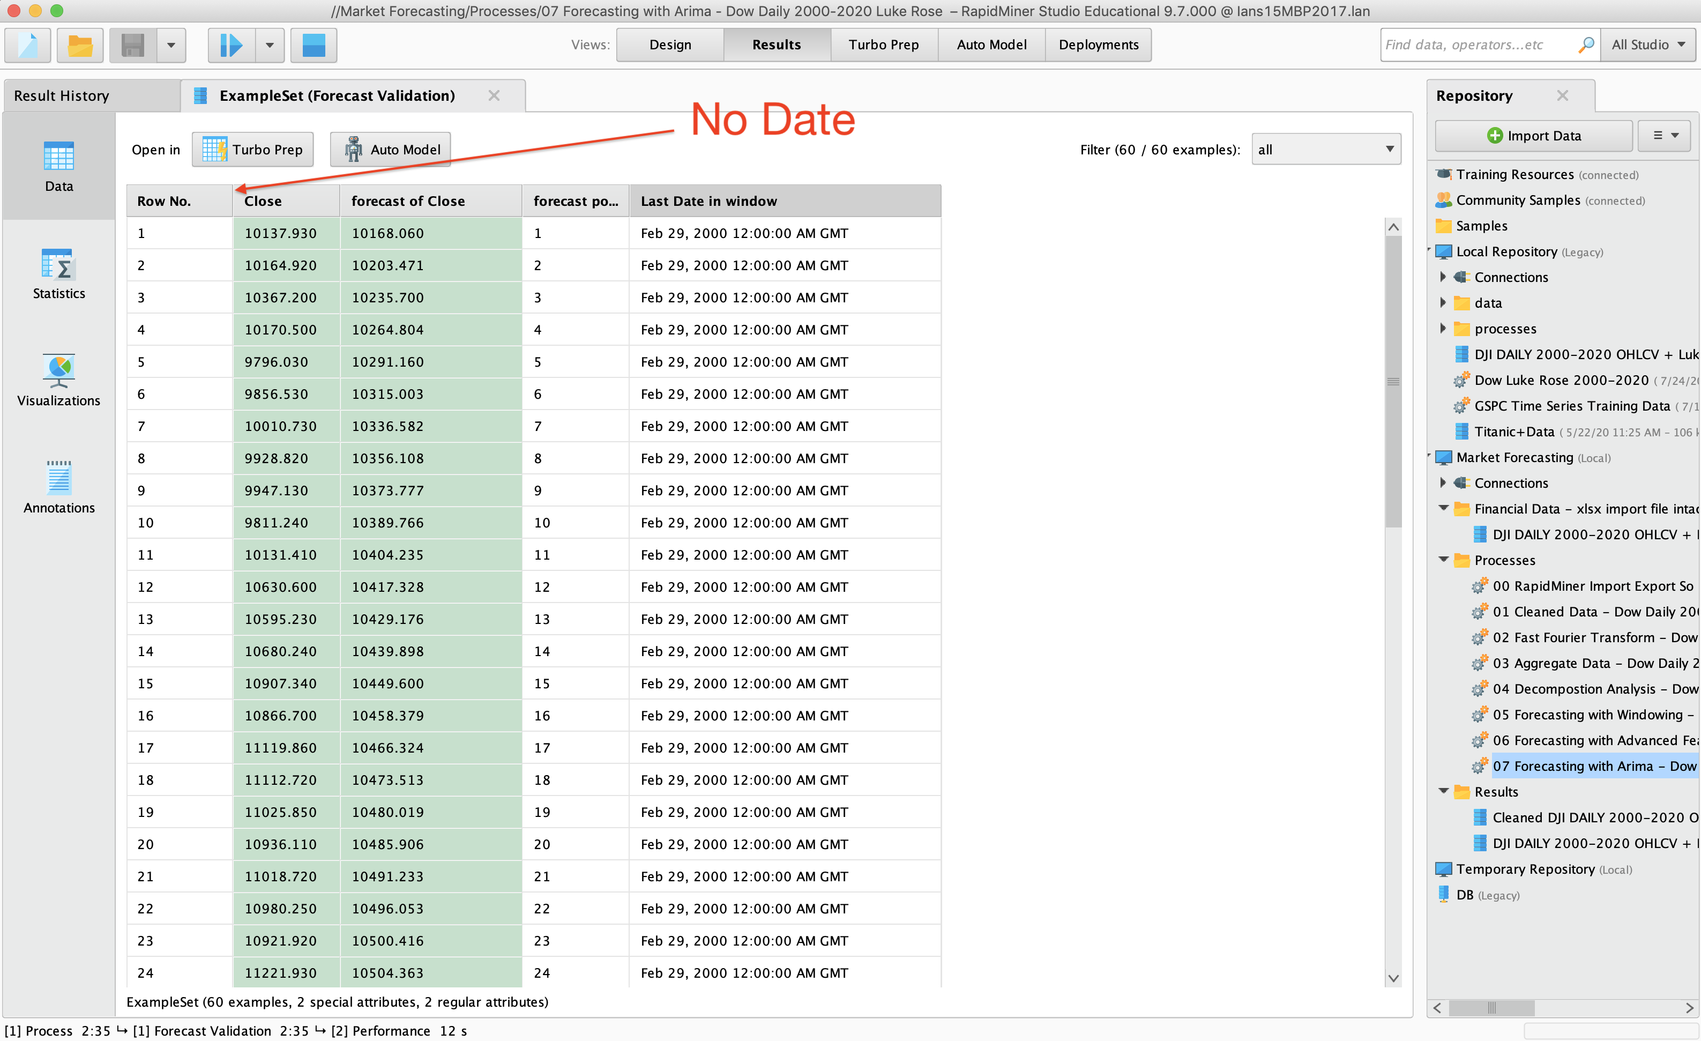This screenshot has width=1701, height=1041.
Task: Open the save options dropdown arrow
Action: click(x=171, y=46)
